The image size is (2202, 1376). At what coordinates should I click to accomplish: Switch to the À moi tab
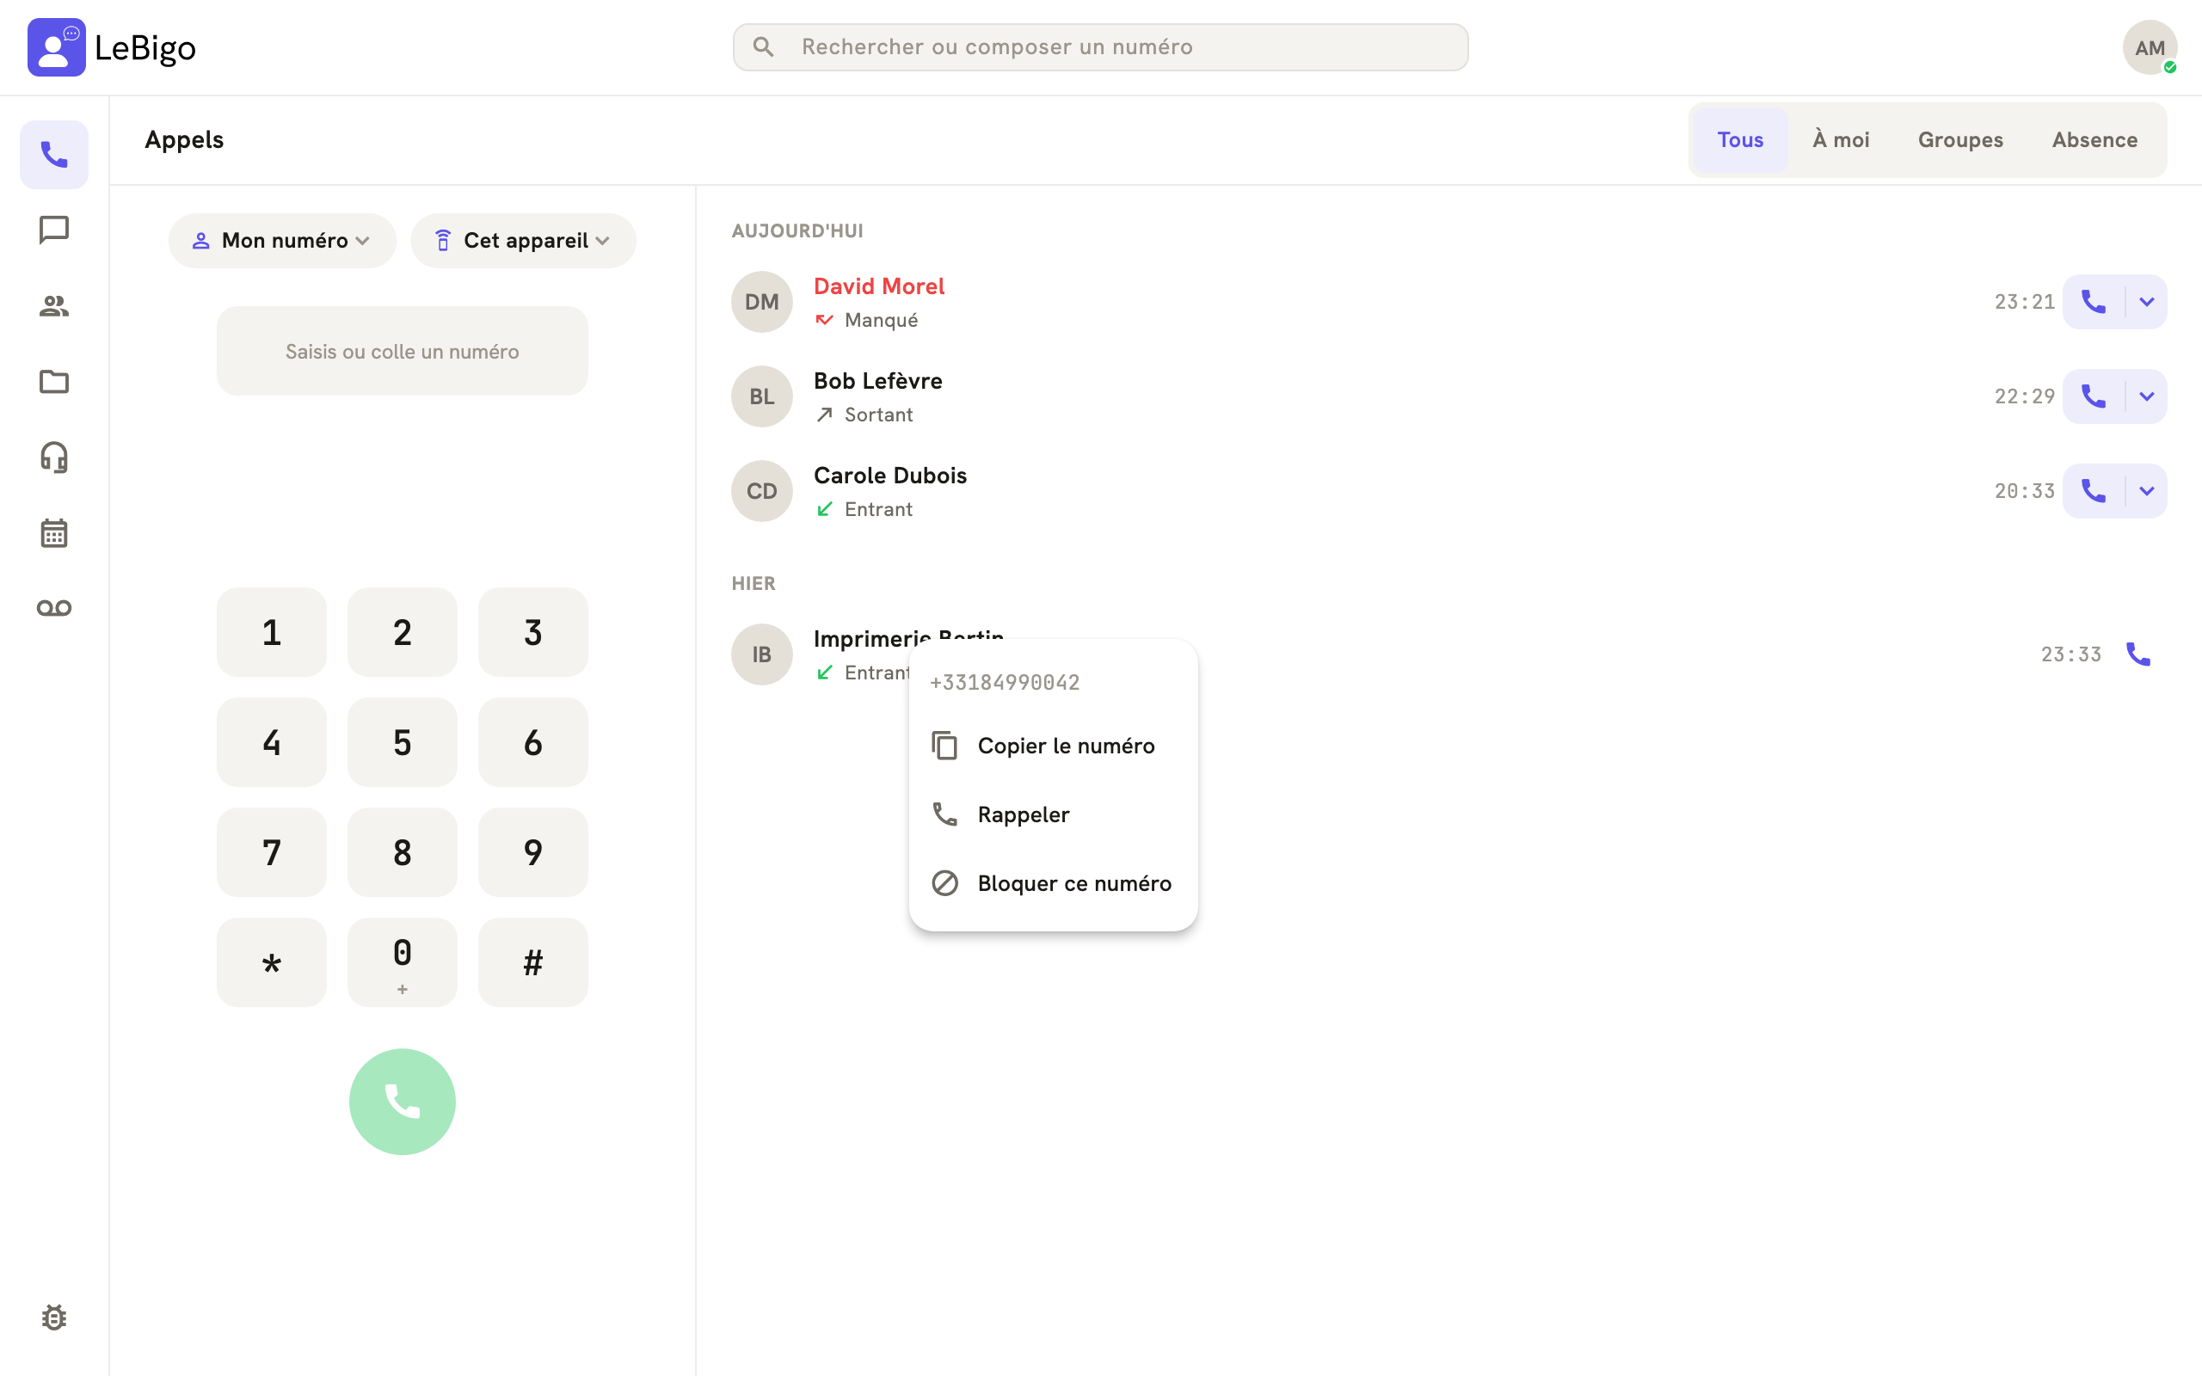coord(1841,139)
